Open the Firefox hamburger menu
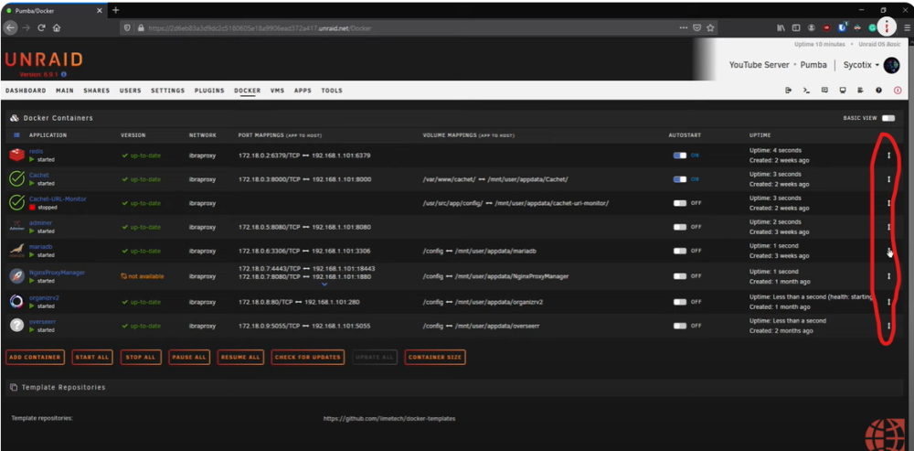This screenshot has width=914, height=451. pyautogui.click(x=907, y=27)
